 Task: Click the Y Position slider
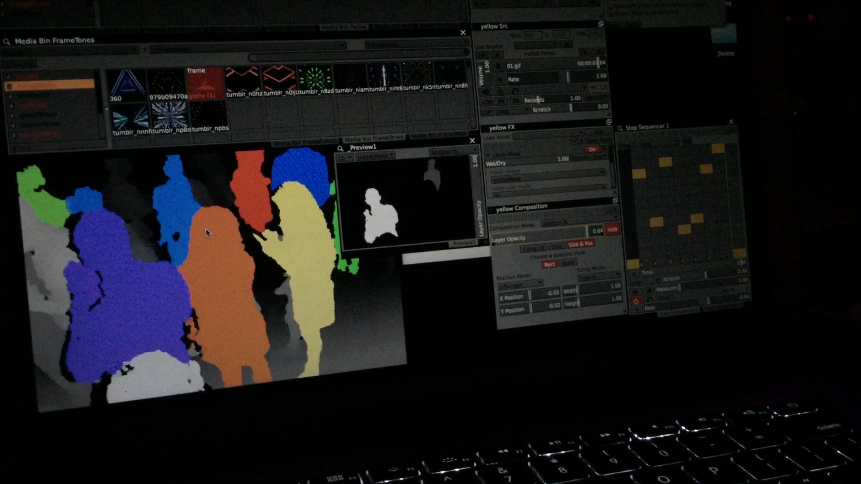click(530, 308)
